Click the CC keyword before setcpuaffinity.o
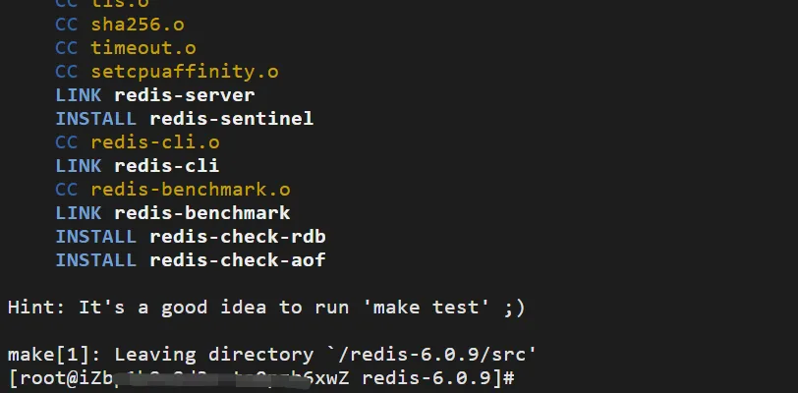 [x=67, y=72]
